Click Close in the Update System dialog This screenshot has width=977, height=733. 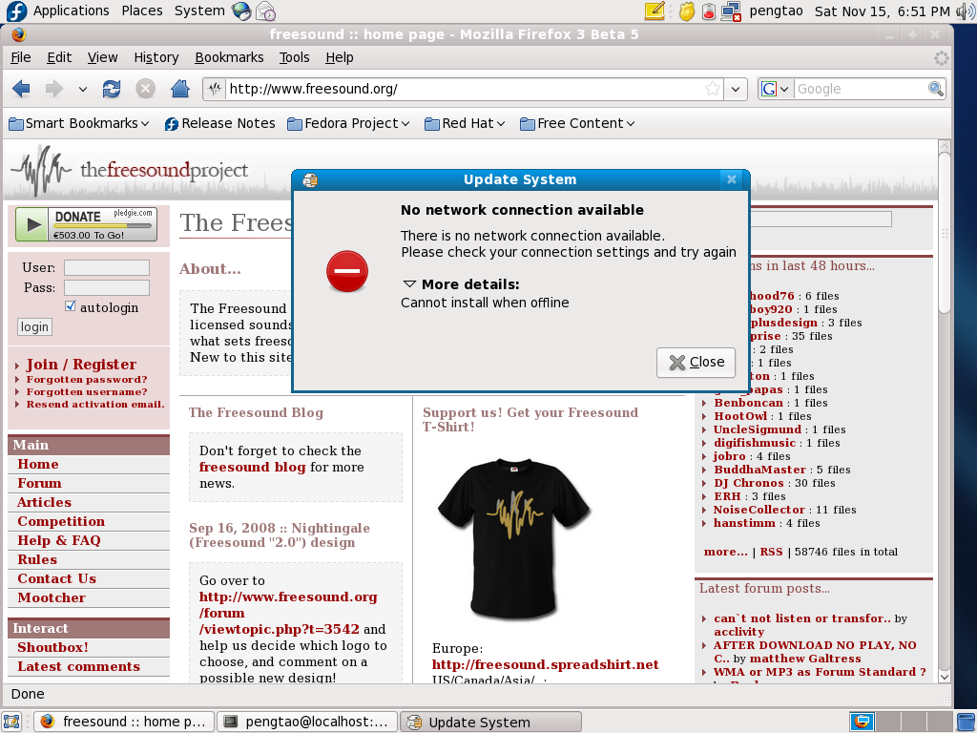coord(696,362)
